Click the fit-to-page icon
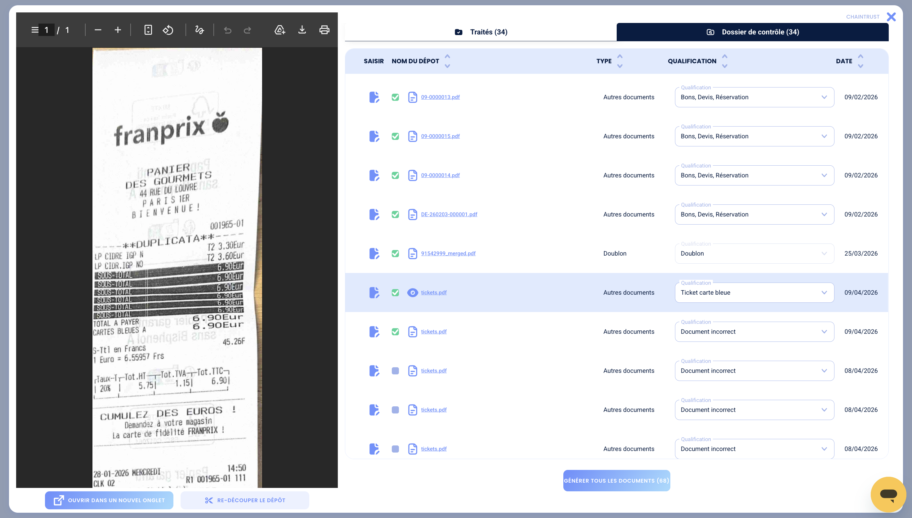This screenshot has height=518, width=912. pyautogui.click(x=148, y=30)
